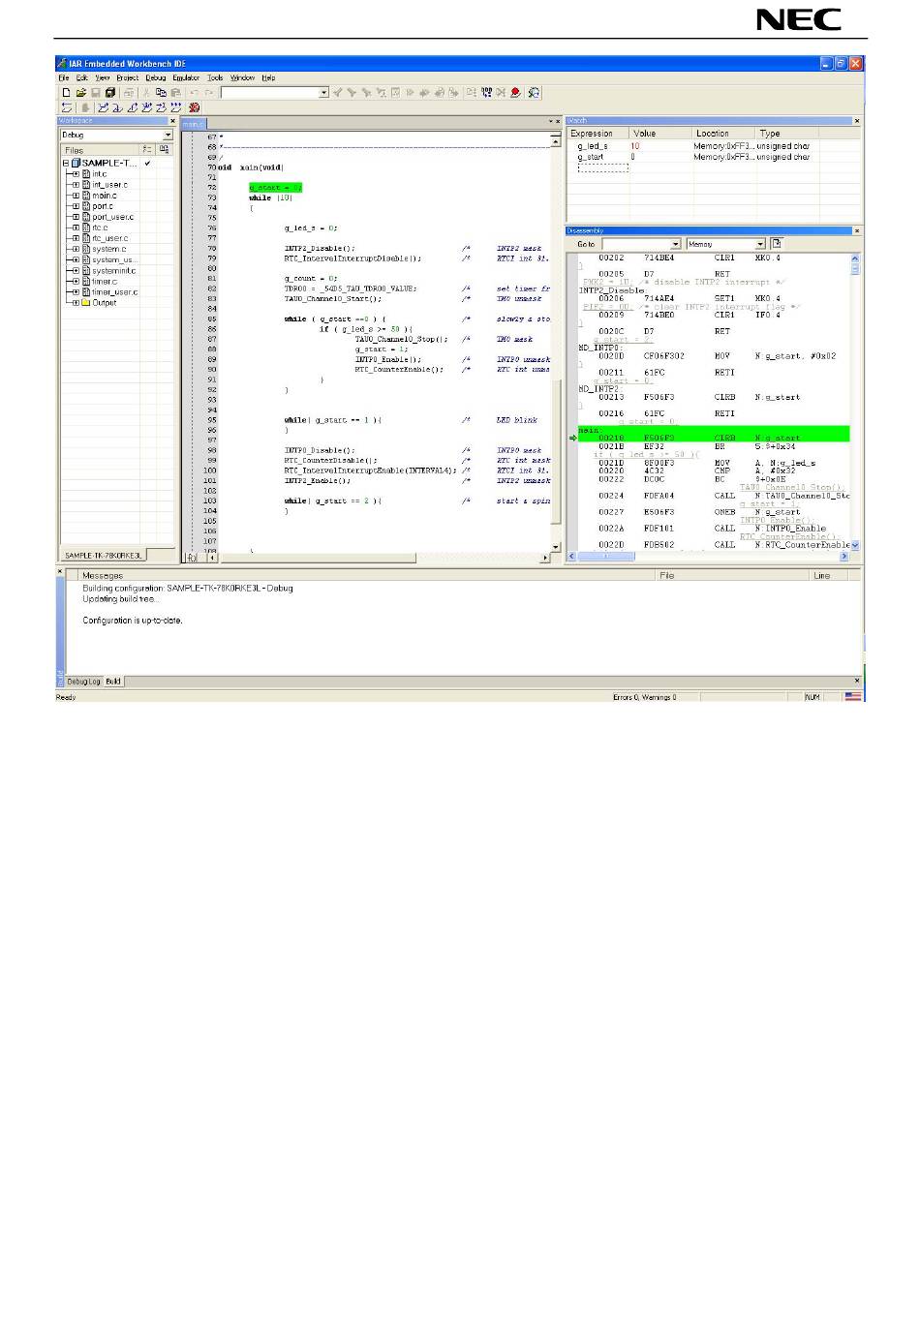The image size is (920, 1335).
Task: Select the SAMPLE-TK-78K0RKE3L workspace tab
Action: [x=104, y=556]
